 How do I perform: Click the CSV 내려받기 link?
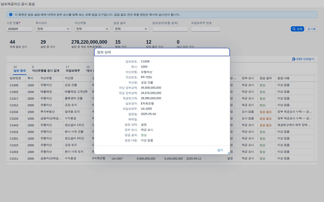click(303, 59)
